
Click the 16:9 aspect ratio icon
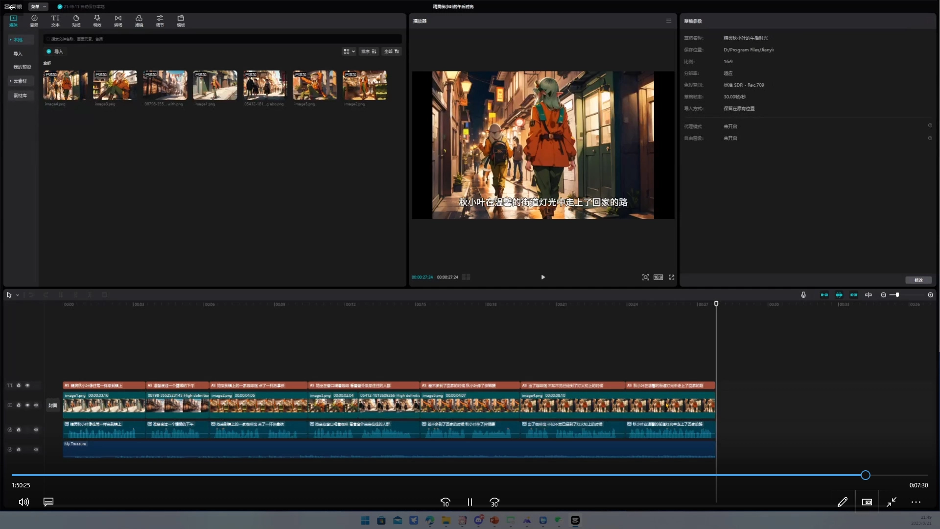coord(658,277)
